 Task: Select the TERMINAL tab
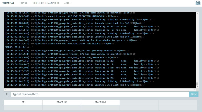(x=8, y=3)
